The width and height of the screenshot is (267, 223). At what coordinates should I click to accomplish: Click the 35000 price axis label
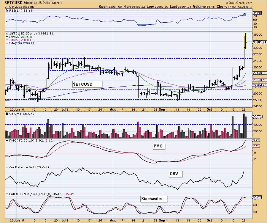[x=258, y=34]
